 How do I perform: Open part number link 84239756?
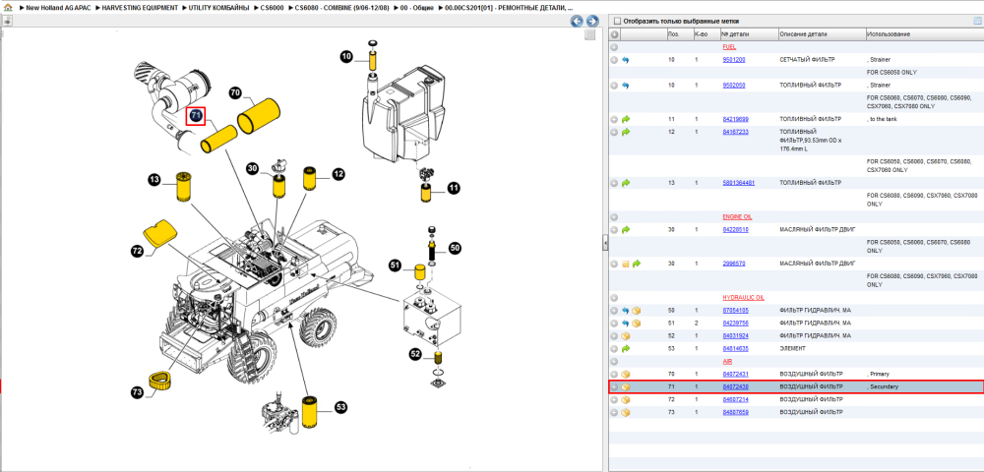[x=735, y=324]
